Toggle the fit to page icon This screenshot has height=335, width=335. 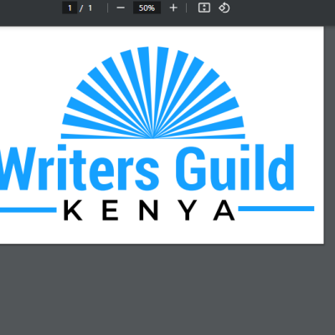coord(204,8)
